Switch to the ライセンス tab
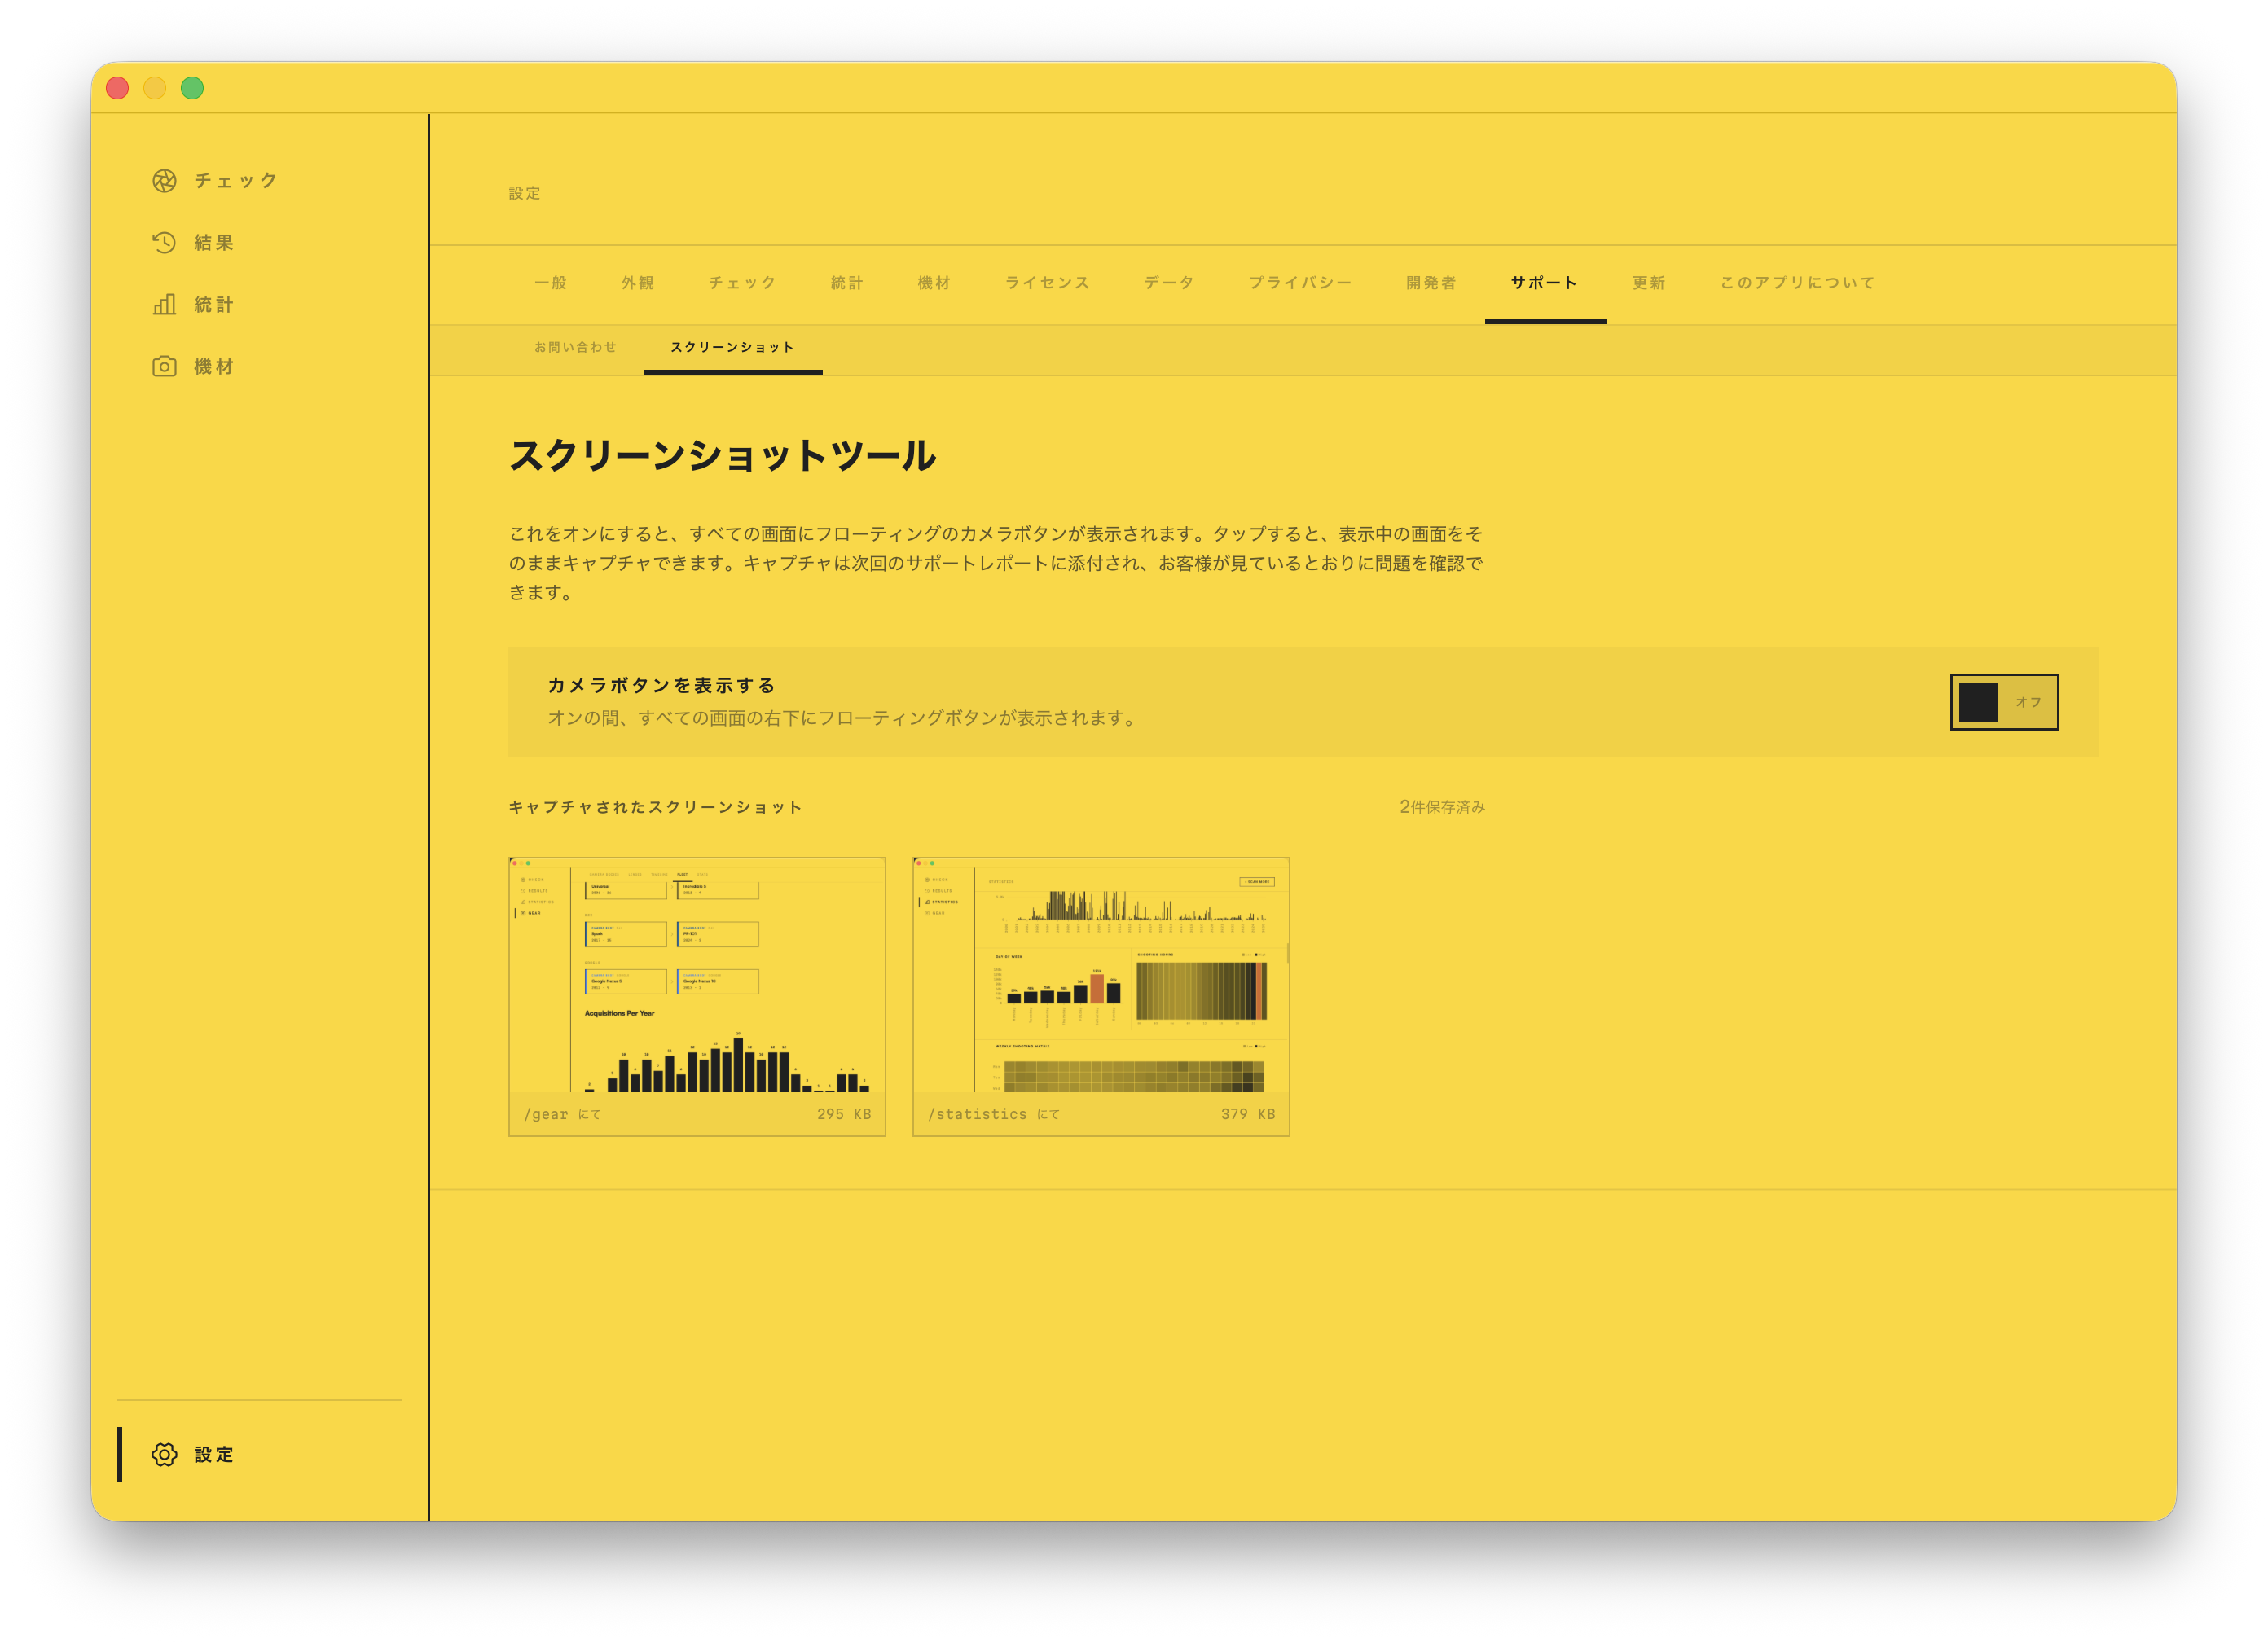Viewport: 2268px width, 1642px height. 1048,283
